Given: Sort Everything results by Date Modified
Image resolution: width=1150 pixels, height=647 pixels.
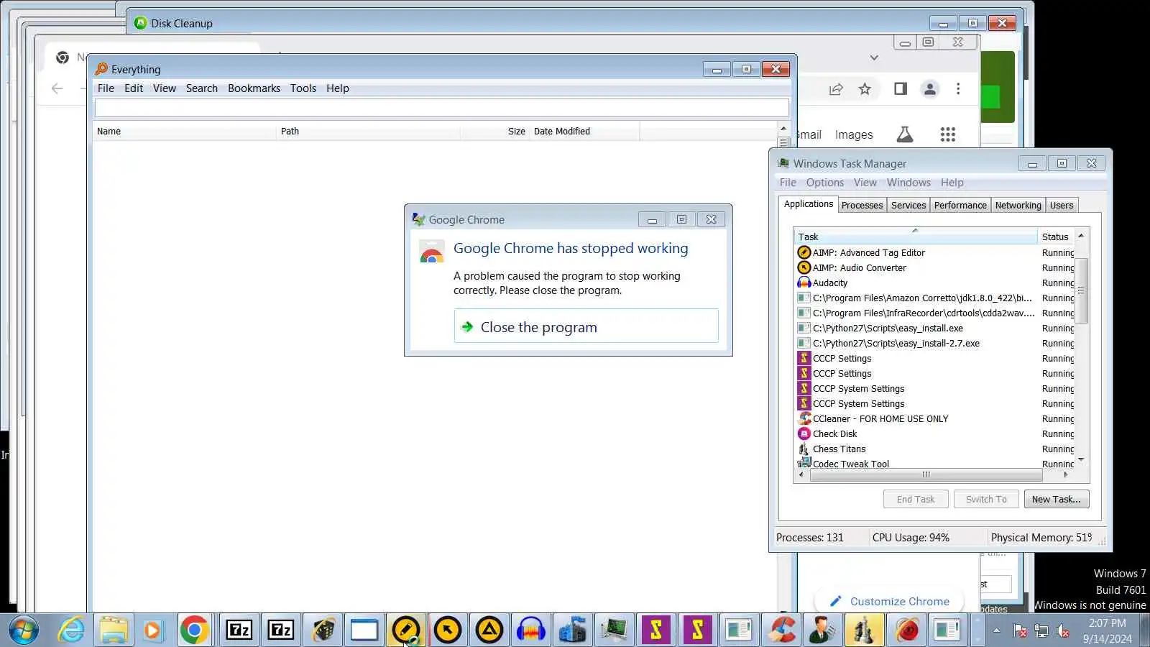Looking at the screenshot, I should (x=584, y=132).
